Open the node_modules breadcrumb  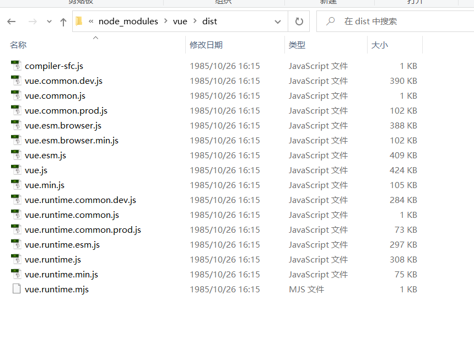128,22
